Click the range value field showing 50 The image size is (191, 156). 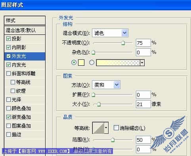[143, 140]
